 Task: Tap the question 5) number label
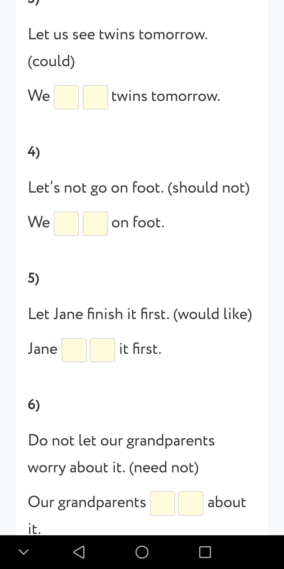point(34,278)
